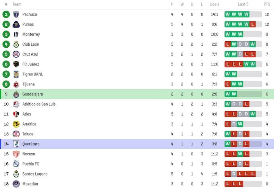Select the Mazatlán row team name
Screen dimensions: 274x189
pos(30,184)
